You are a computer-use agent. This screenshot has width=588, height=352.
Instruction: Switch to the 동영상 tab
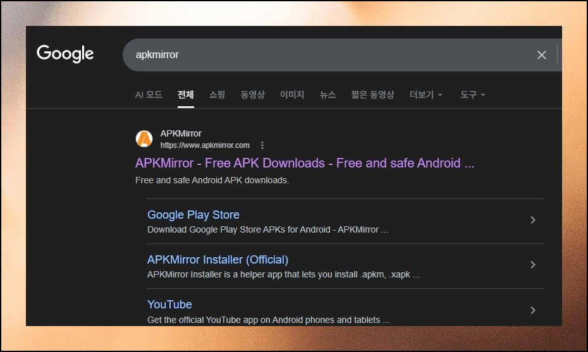(253, 94)
